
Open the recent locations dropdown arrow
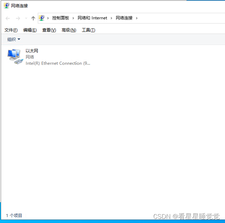(26, 18)
